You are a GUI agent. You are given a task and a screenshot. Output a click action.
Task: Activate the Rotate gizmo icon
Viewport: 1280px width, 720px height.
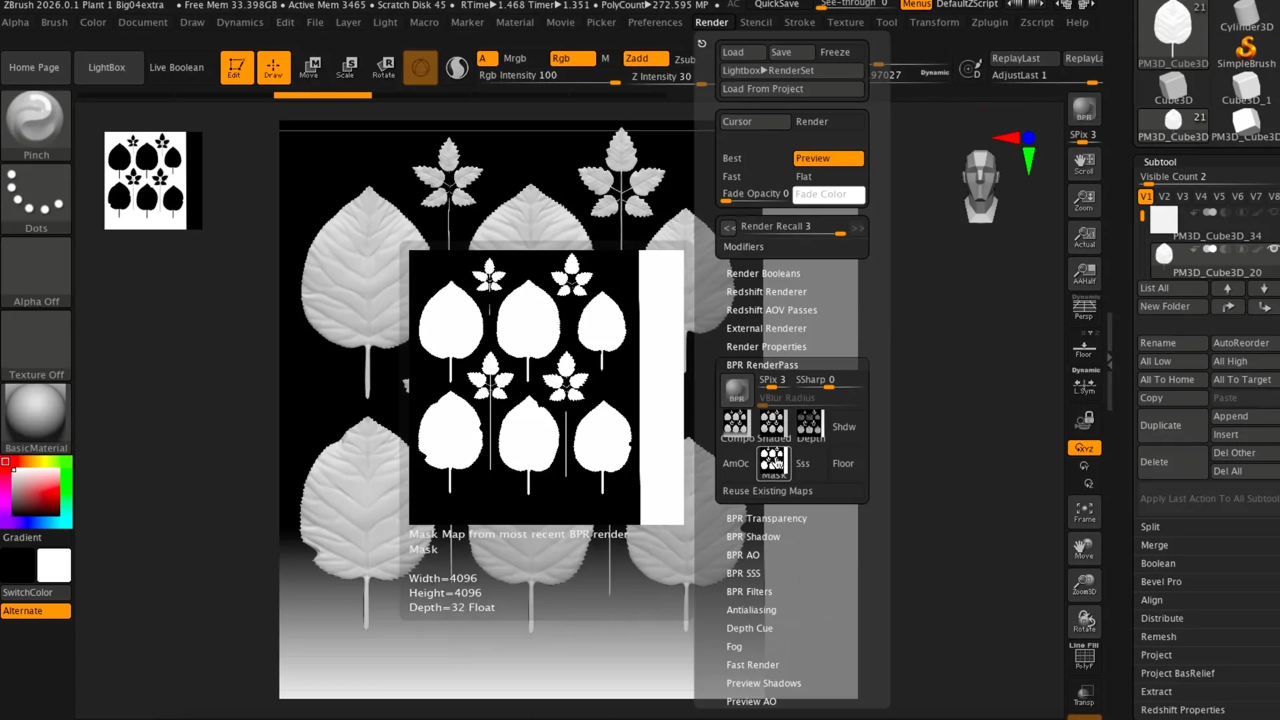(x=384, y=67)
